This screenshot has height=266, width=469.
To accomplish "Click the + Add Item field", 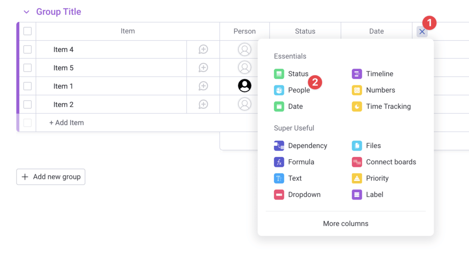I will click(66, 123).
